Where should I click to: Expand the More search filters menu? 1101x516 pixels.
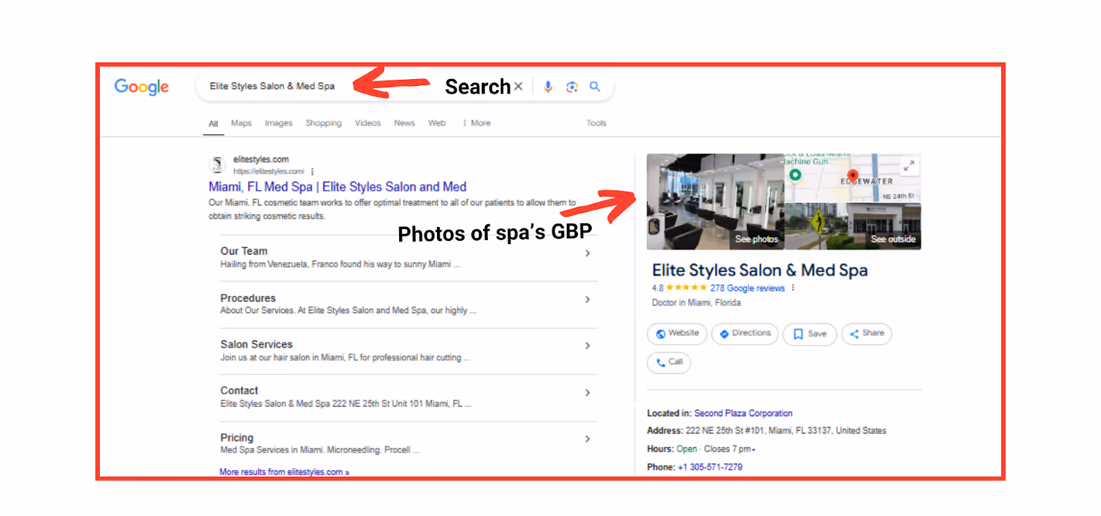click(477, 123)
